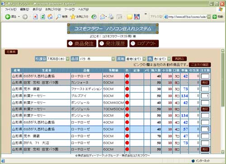Click the Print toolbar icon
Viewport: 226px width, 164px height.
pos(111,17)
